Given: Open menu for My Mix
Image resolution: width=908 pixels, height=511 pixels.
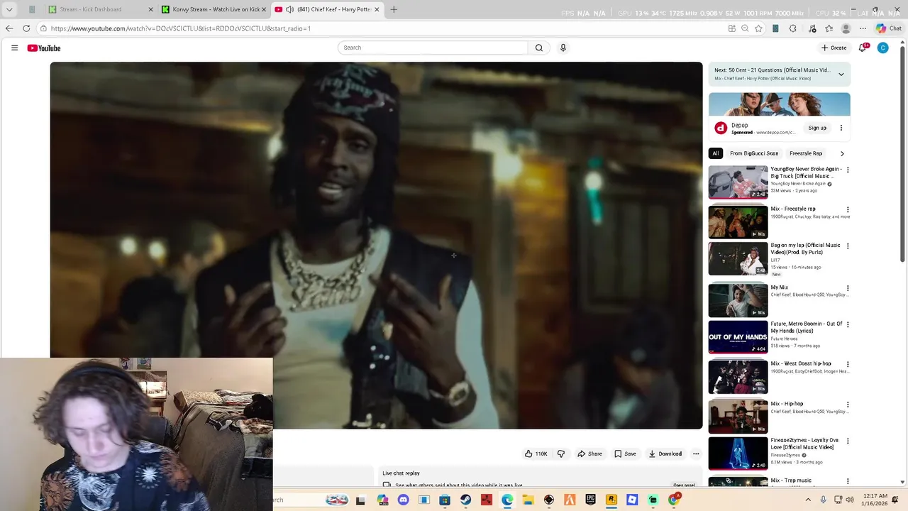Looking at the screenshot, I should click(x=848, y=289).
